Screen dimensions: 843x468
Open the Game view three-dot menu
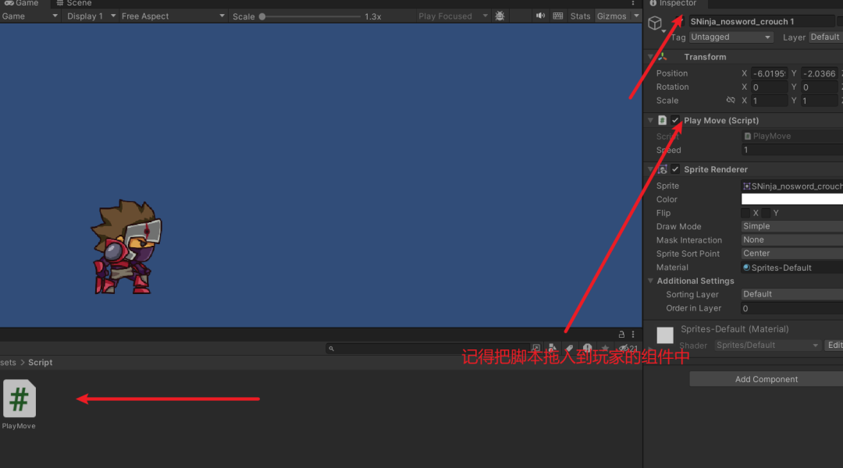pos(633,3)
